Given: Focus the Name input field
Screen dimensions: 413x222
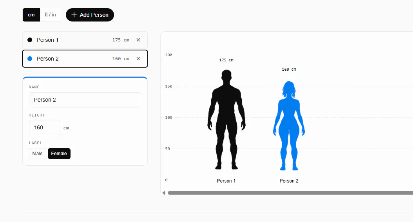Looking at the screenshot, I should pos(85,100).
